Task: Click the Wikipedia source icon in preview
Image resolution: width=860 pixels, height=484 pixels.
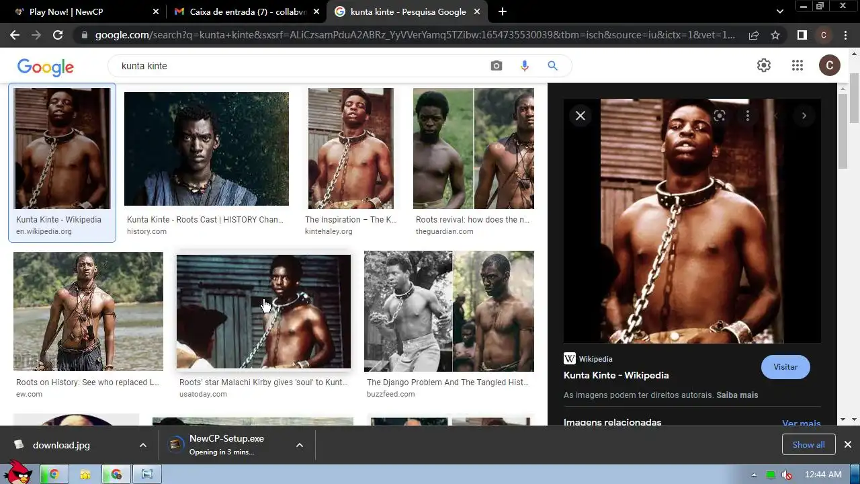Action: tap(570, 359)
